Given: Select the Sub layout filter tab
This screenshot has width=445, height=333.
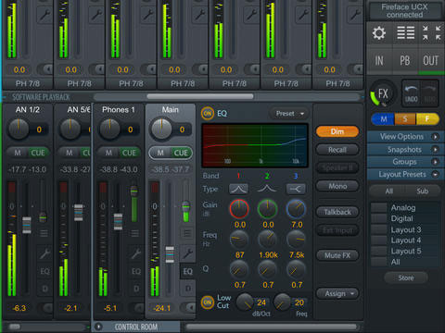Looking at the screenshot, I should tap(422, 191).
